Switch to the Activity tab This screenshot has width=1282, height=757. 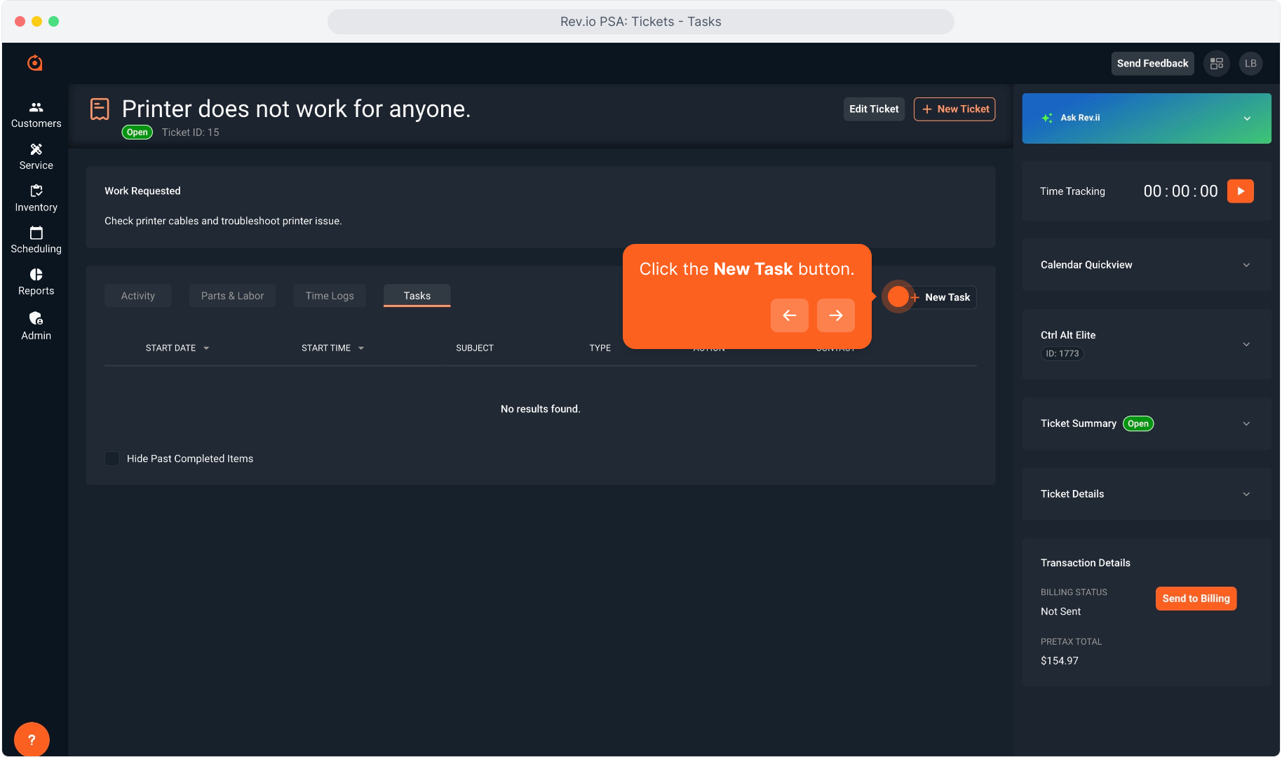tap(137, 296)
